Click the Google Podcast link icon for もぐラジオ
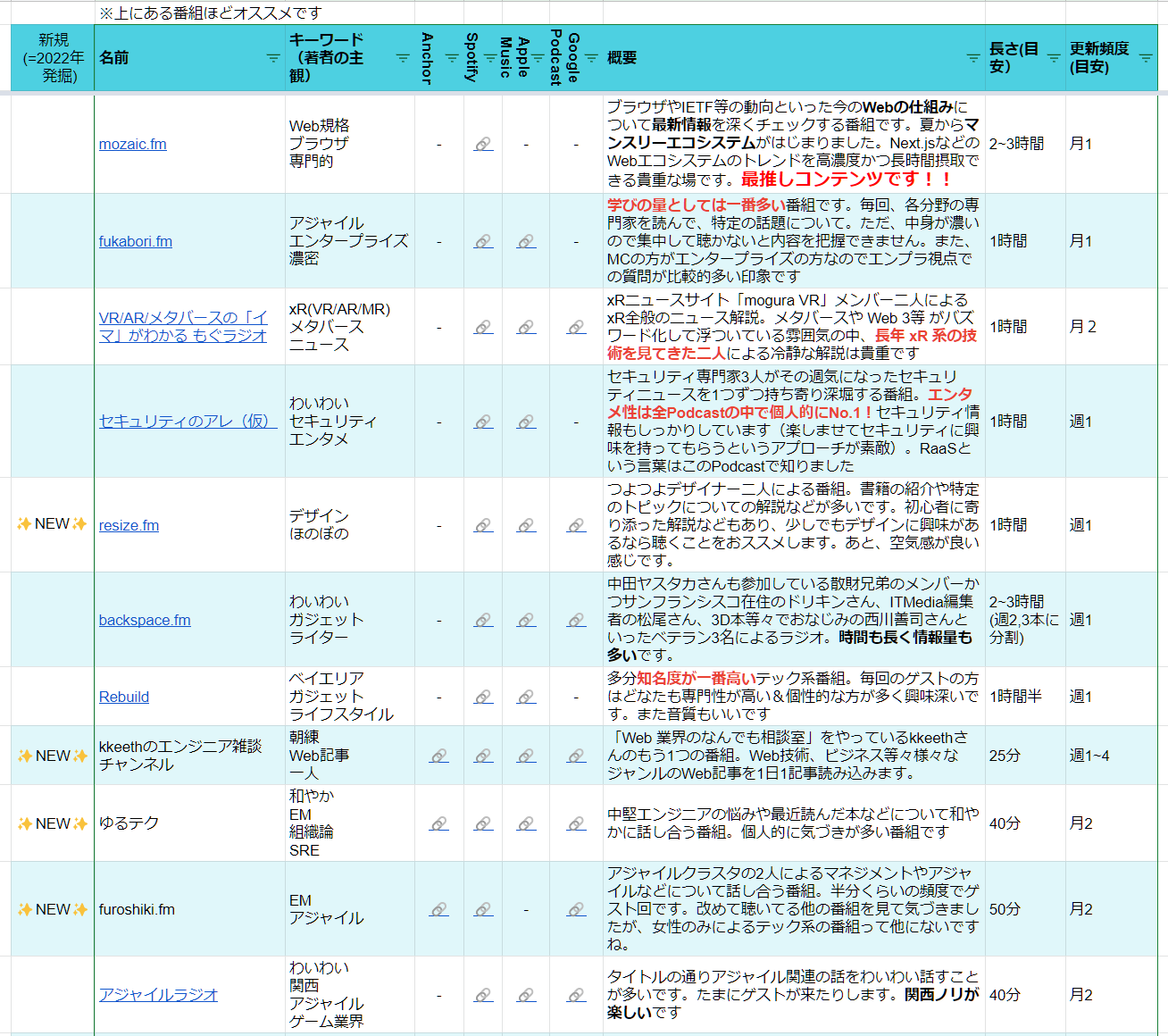 (x=576, y=326)
